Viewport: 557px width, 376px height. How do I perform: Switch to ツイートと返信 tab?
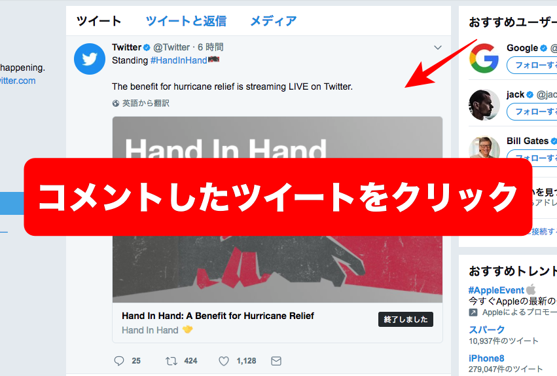pyautogui.click(x=186, y=21)
